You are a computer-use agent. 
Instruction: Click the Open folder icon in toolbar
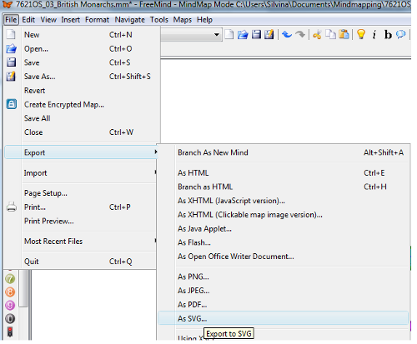click(243, 35)
